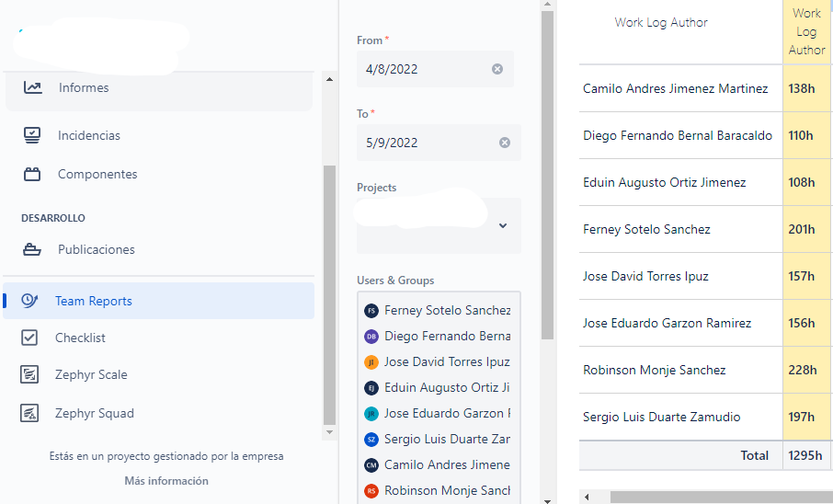Click the orange JI avatar icon

pos(371,362)
